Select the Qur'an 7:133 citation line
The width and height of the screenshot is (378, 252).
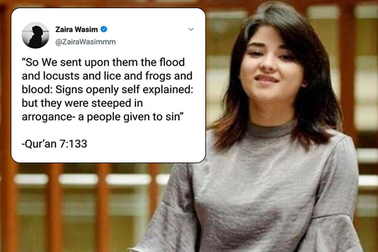click(54, 144)
